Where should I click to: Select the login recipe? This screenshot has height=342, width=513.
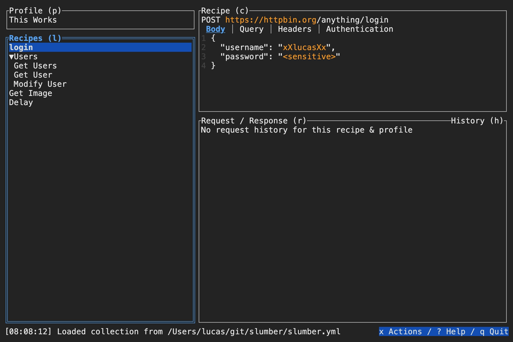coord(21,47)
